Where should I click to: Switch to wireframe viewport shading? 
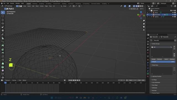[136, 6]
